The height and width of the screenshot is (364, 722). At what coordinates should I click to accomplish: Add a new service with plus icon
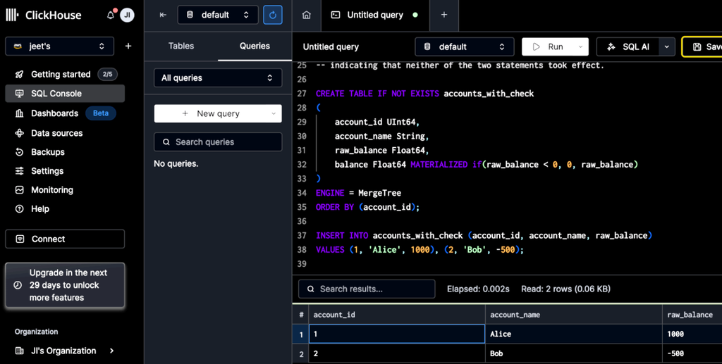click(x=128, y=46)
